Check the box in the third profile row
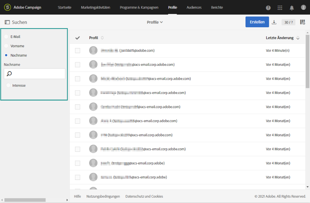 pos(77,78)
